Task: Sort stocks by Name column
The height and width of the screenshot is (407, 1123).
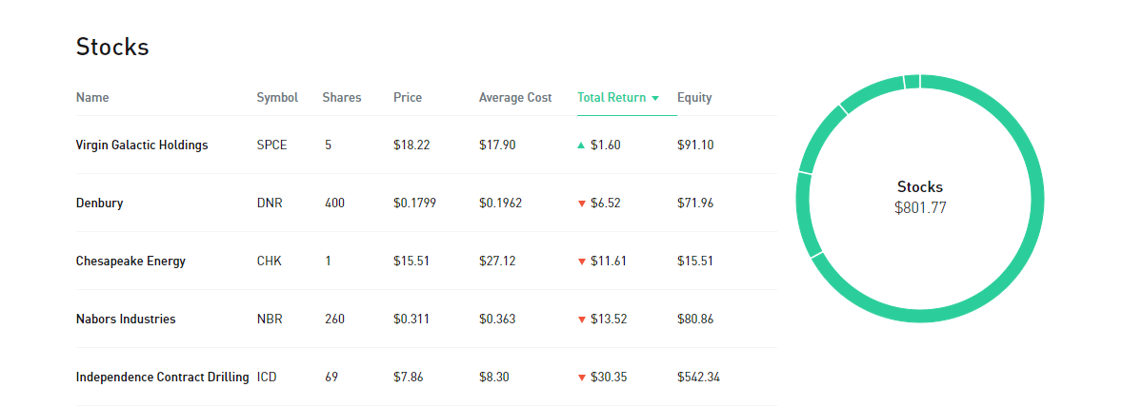Action: point(92,98)
